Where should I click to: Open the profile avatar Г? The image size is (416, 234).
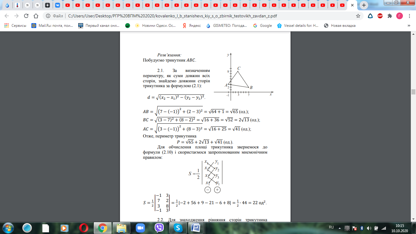[x=399, y=16]
